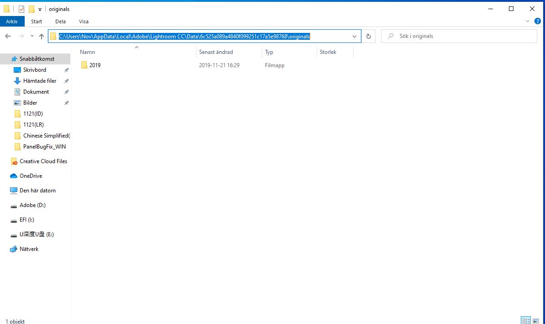Viewport: 545px width, 324px height.
Task: Open the Customize Quick Access Toolbar dropdown
Action: pos(40,10)
